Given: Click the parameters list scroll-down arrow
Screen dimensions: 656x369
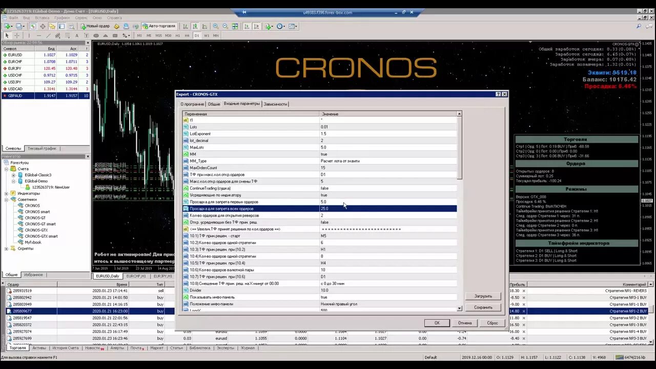Looking at the screenshot, I should 459,309.
